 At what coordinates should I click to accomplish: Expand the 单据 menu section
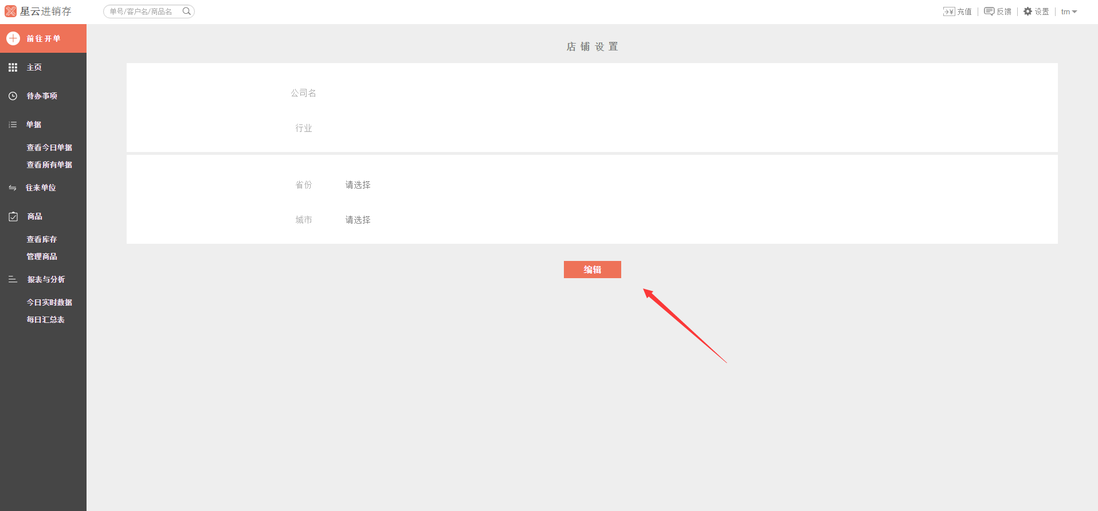pos(33,124)
